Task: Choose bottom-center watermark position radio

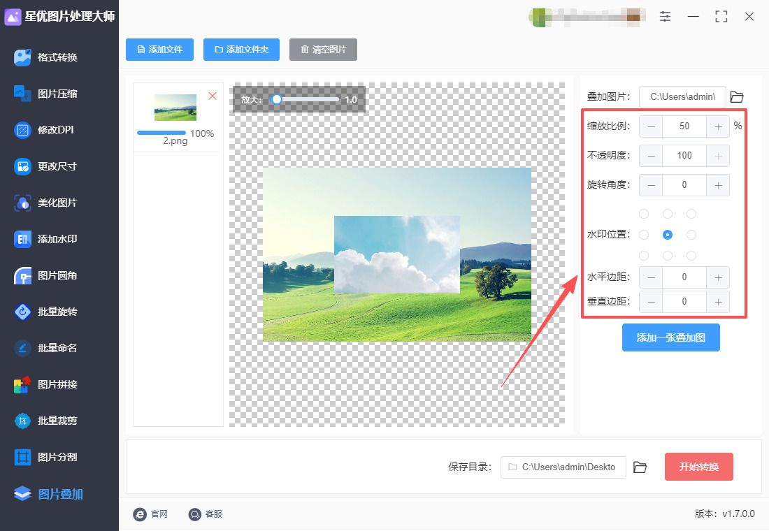Action: [668, 256]
